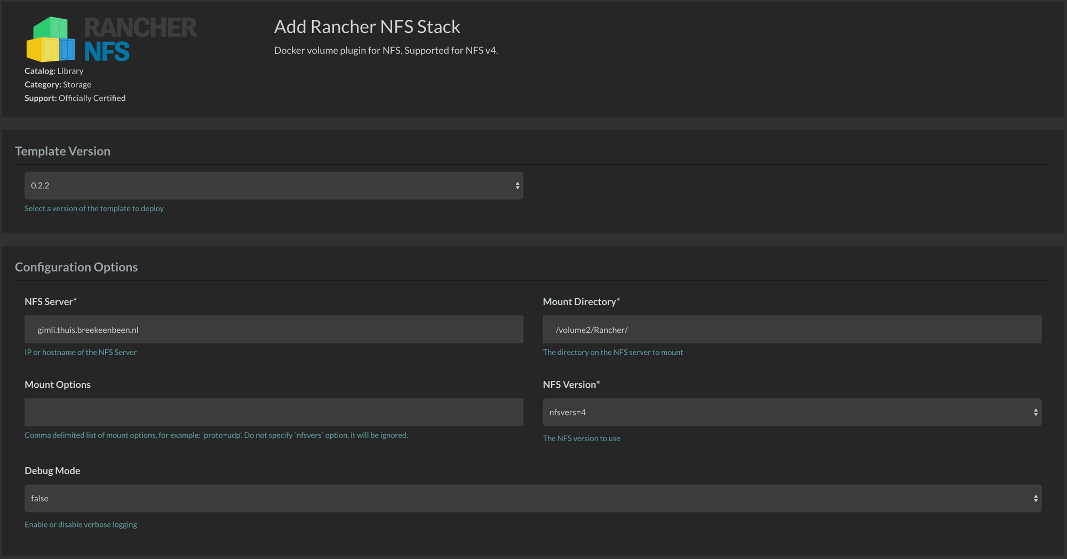
Task: Click the 'Template Version' section heading
Action: 62,151
